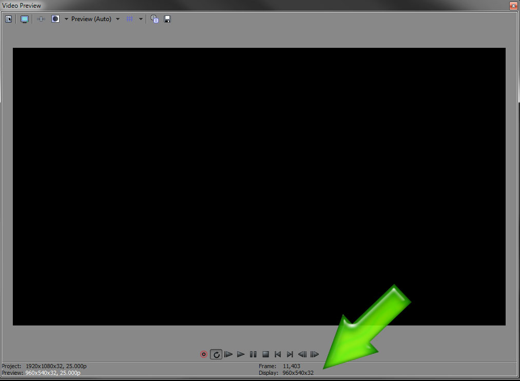Click Play From Start button

pos(228,354)
